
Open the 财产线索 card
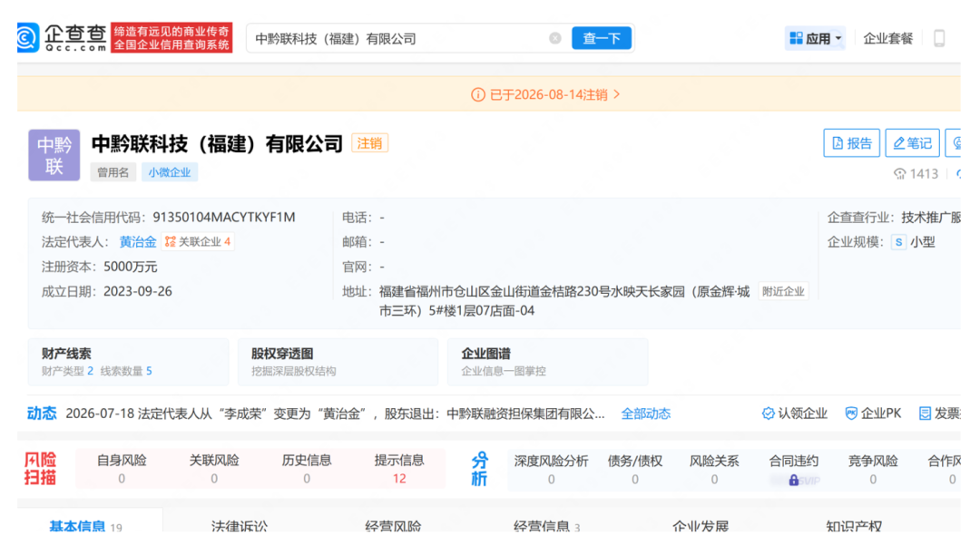[x=128, y=362]
